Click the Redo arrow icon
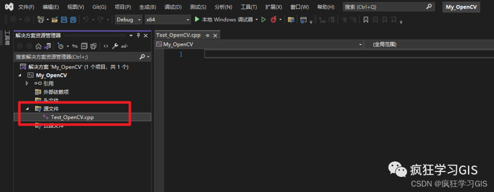494x192 pixels. pos(101,20)
